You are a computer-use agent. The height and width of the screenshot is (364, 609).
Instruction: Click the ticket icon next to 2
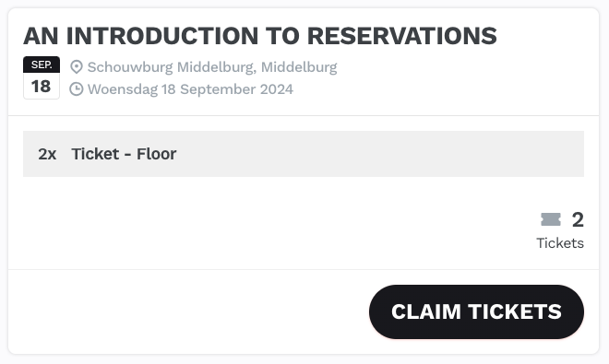pos(551,219)
